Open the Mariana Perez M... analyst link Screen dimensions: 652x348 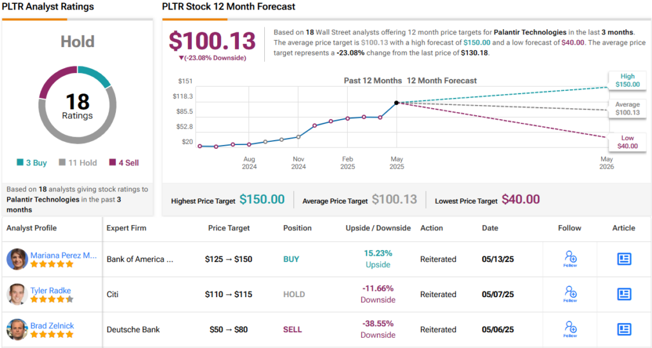[63, 255]
